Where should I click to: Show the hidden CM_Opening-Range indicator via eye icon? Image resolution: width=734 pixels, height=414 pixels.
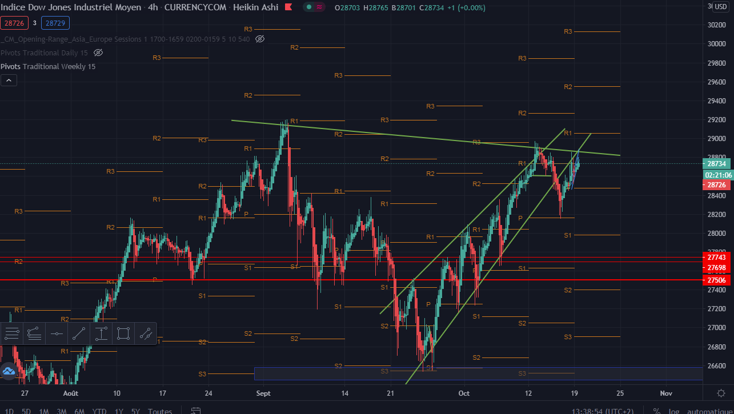(260, 39)
